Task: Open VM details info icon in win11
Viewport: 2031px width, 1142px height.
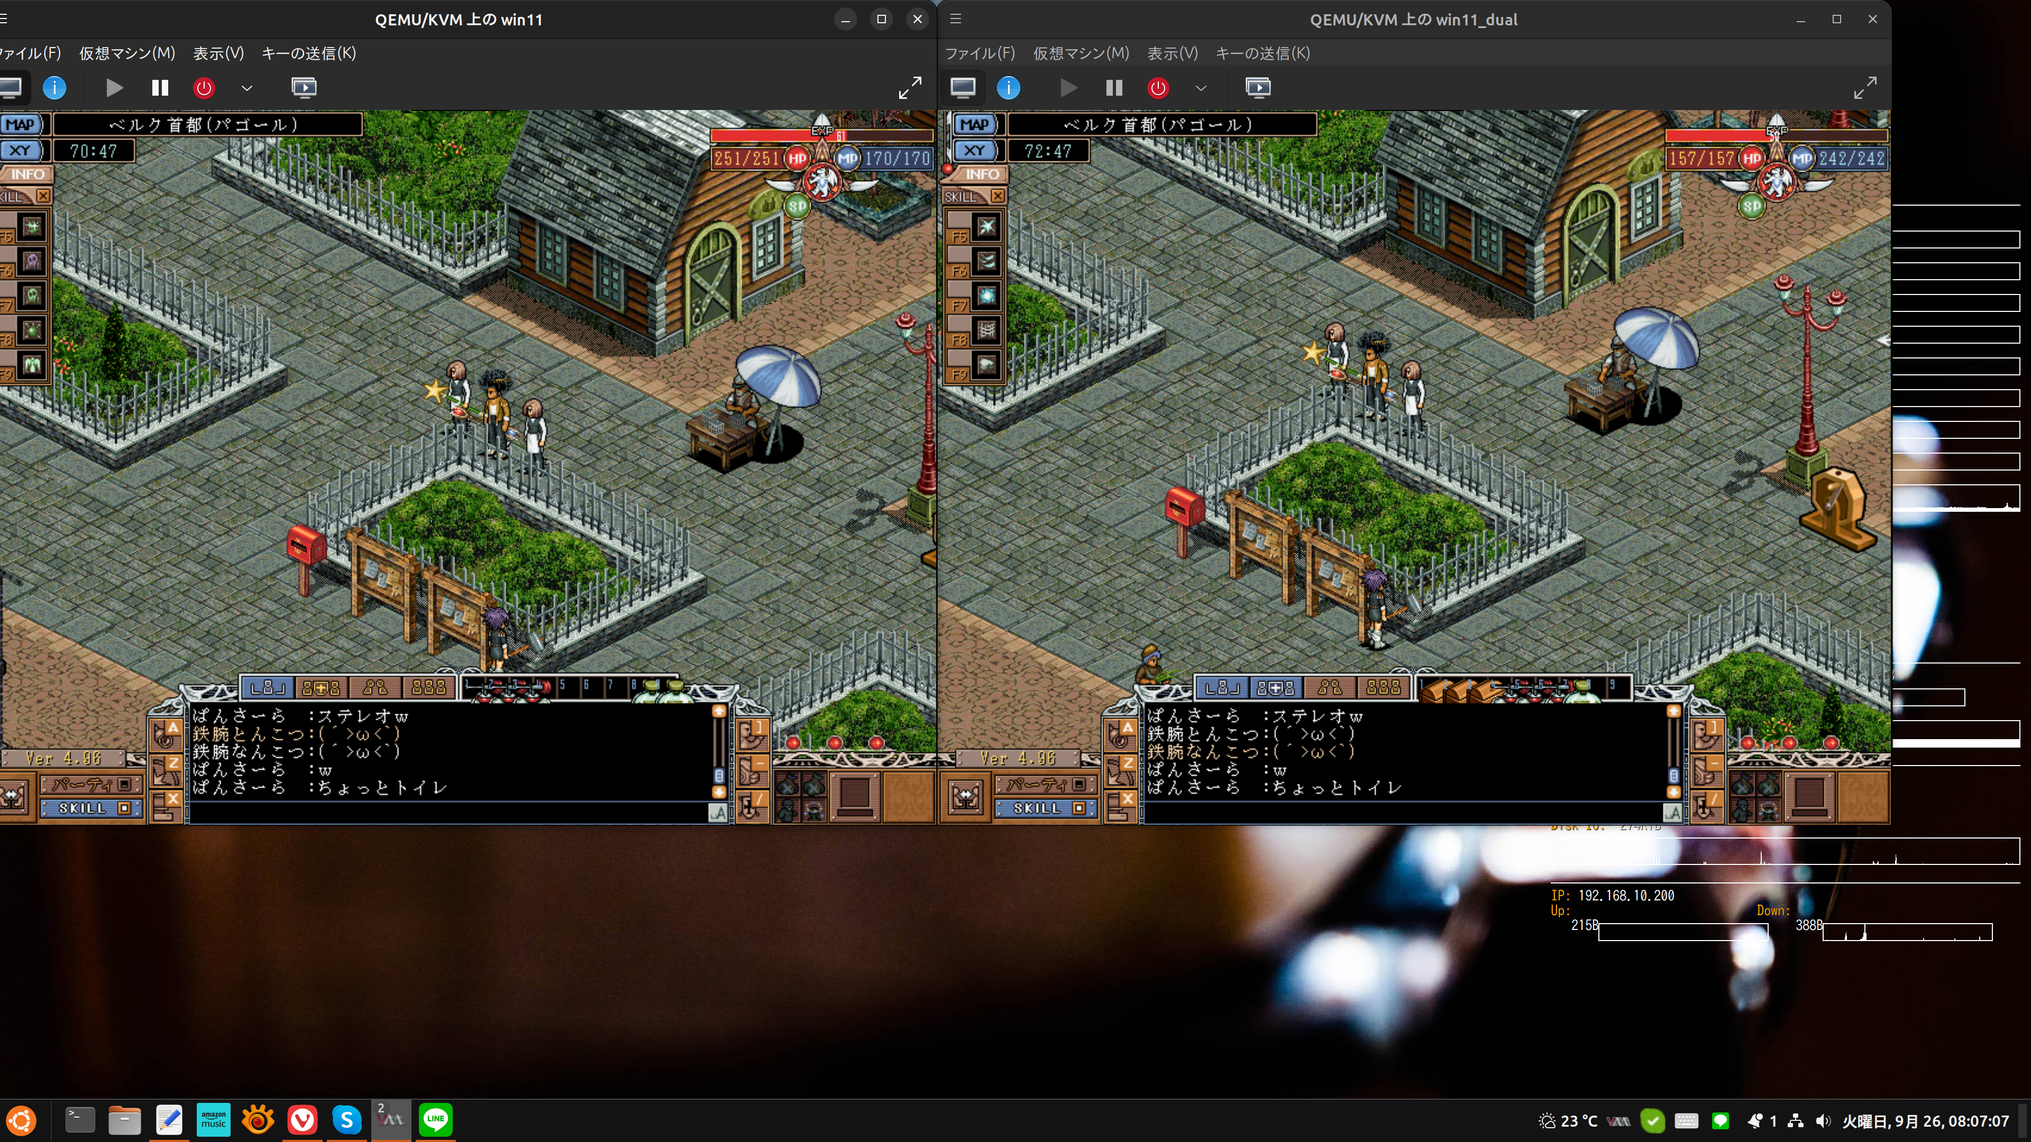Action: [x=54, y=87]
